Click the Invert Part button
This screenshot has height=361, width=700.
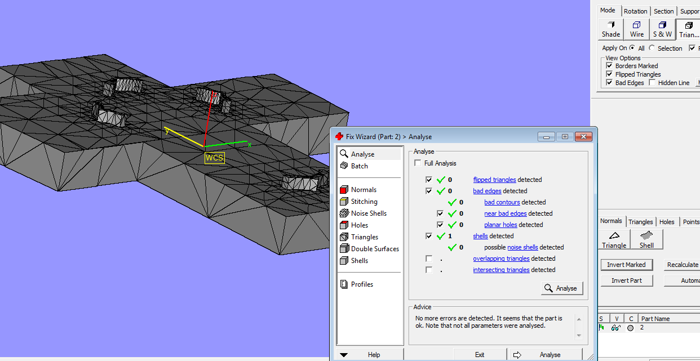626,280
